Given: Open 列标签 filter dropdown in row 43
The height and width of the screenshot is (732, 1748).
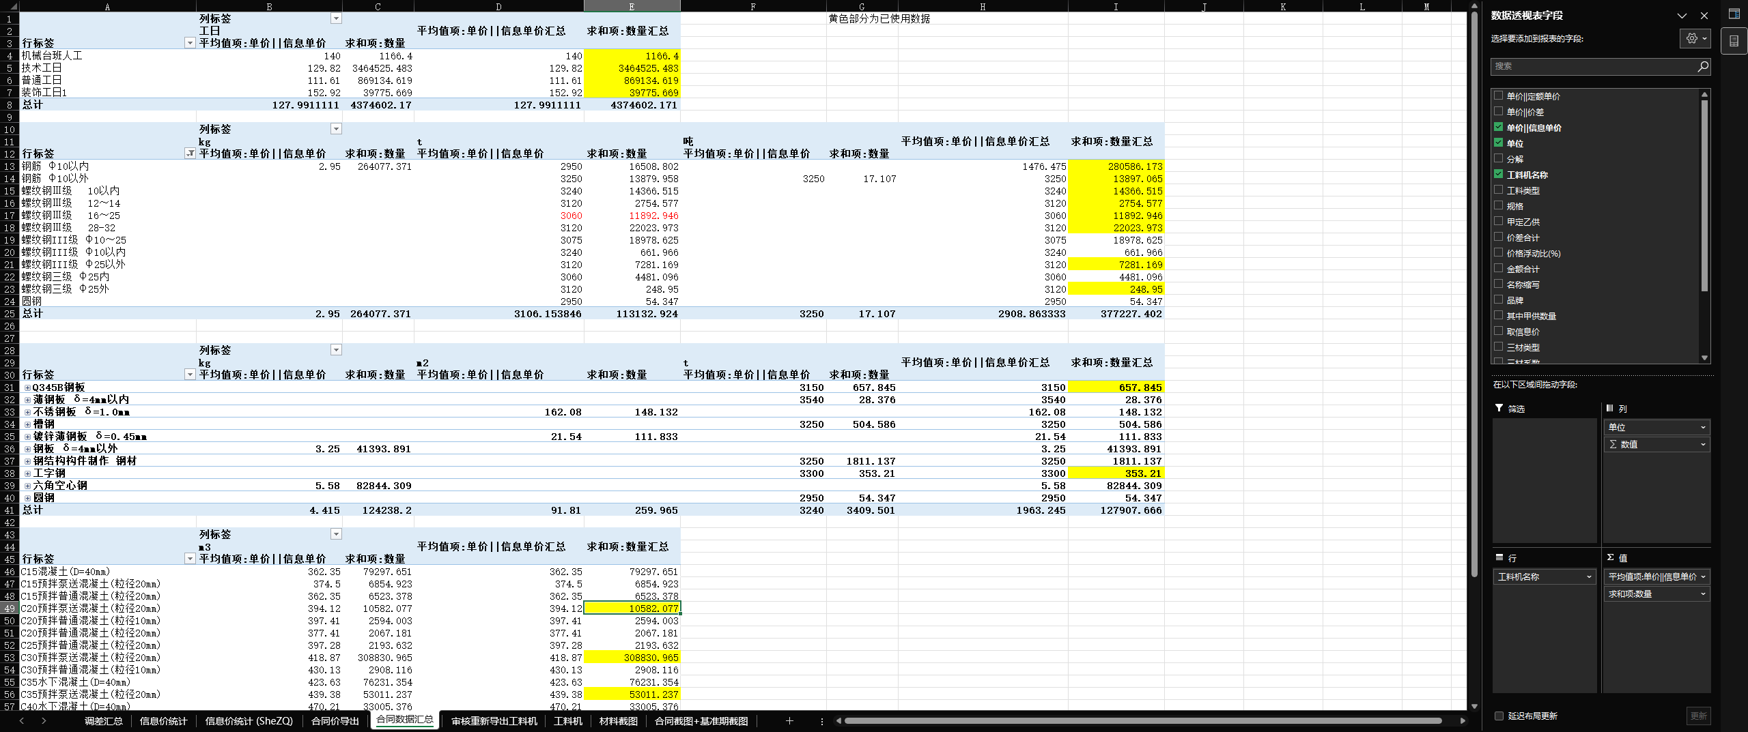Looking at the screenshot, I should tap(336, 534).
